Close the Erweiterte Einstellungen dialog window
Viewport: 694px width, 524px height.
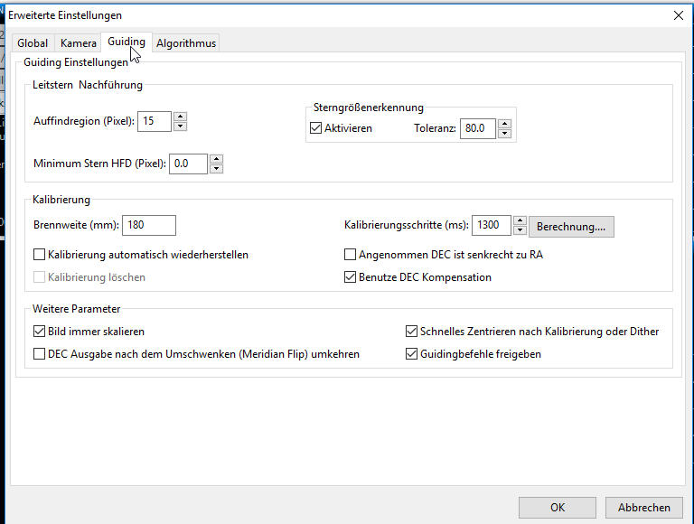[x=678, y=14]
